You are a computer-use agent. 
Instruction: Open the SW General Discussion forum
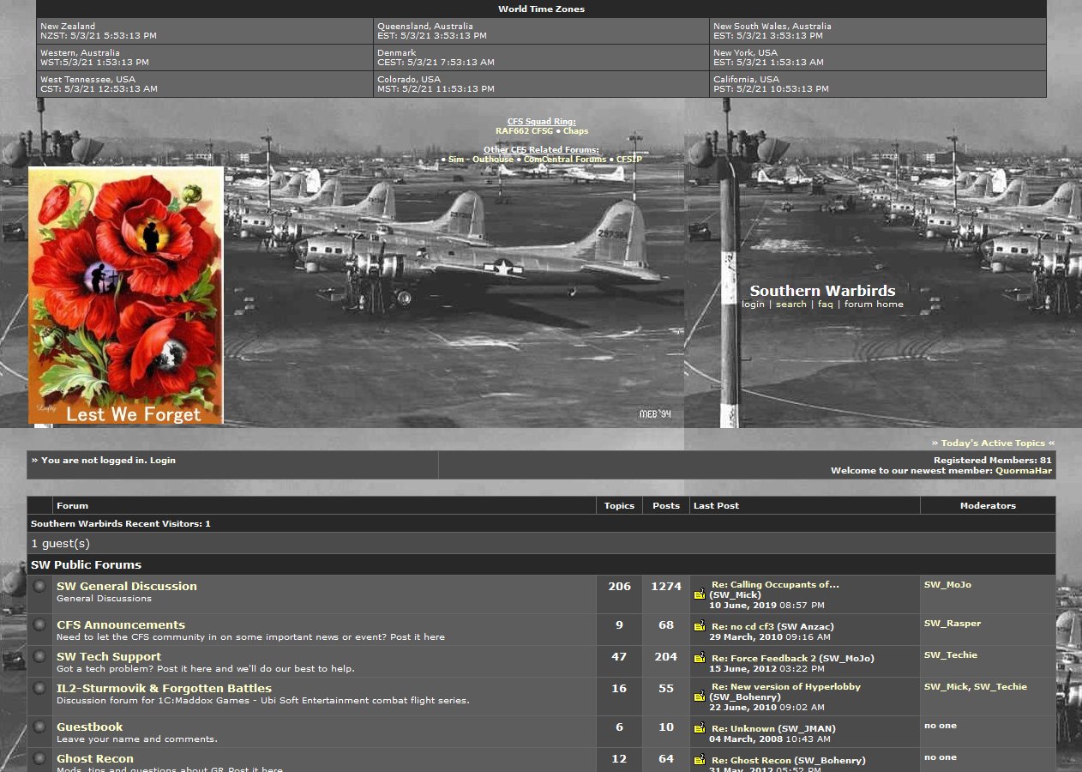click(127, 587)
